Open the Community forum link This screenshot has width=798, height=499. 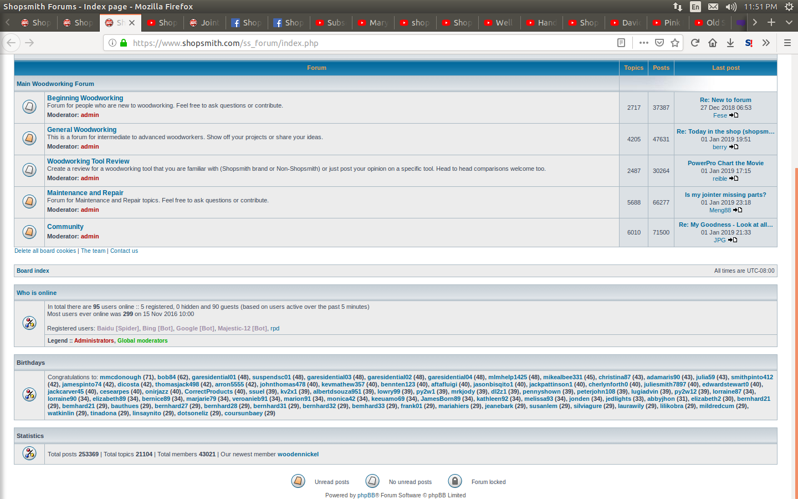(65, 227)
